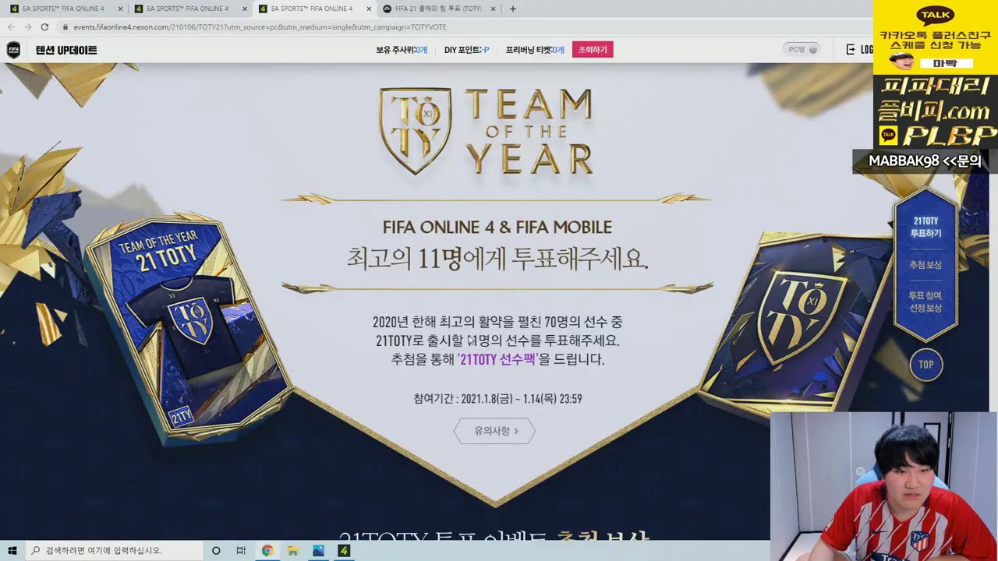
Task: Open File Explorer from the taskbar
Action: pos(292,551)
